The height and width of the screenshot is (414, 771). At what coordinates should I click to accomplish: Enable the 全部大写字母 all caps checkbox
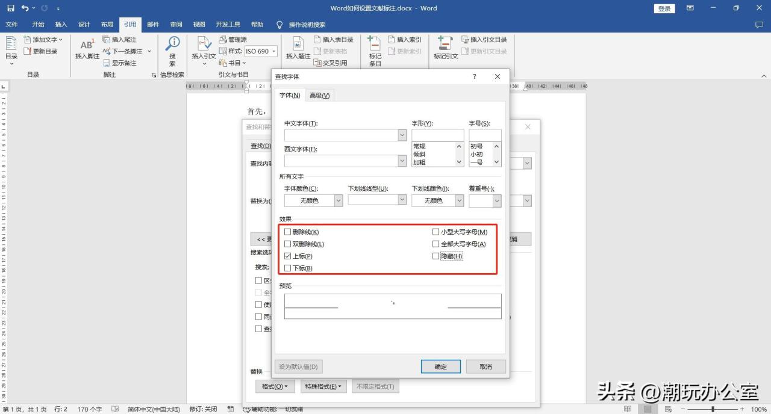pyautogui.click(x=435, y=244)
